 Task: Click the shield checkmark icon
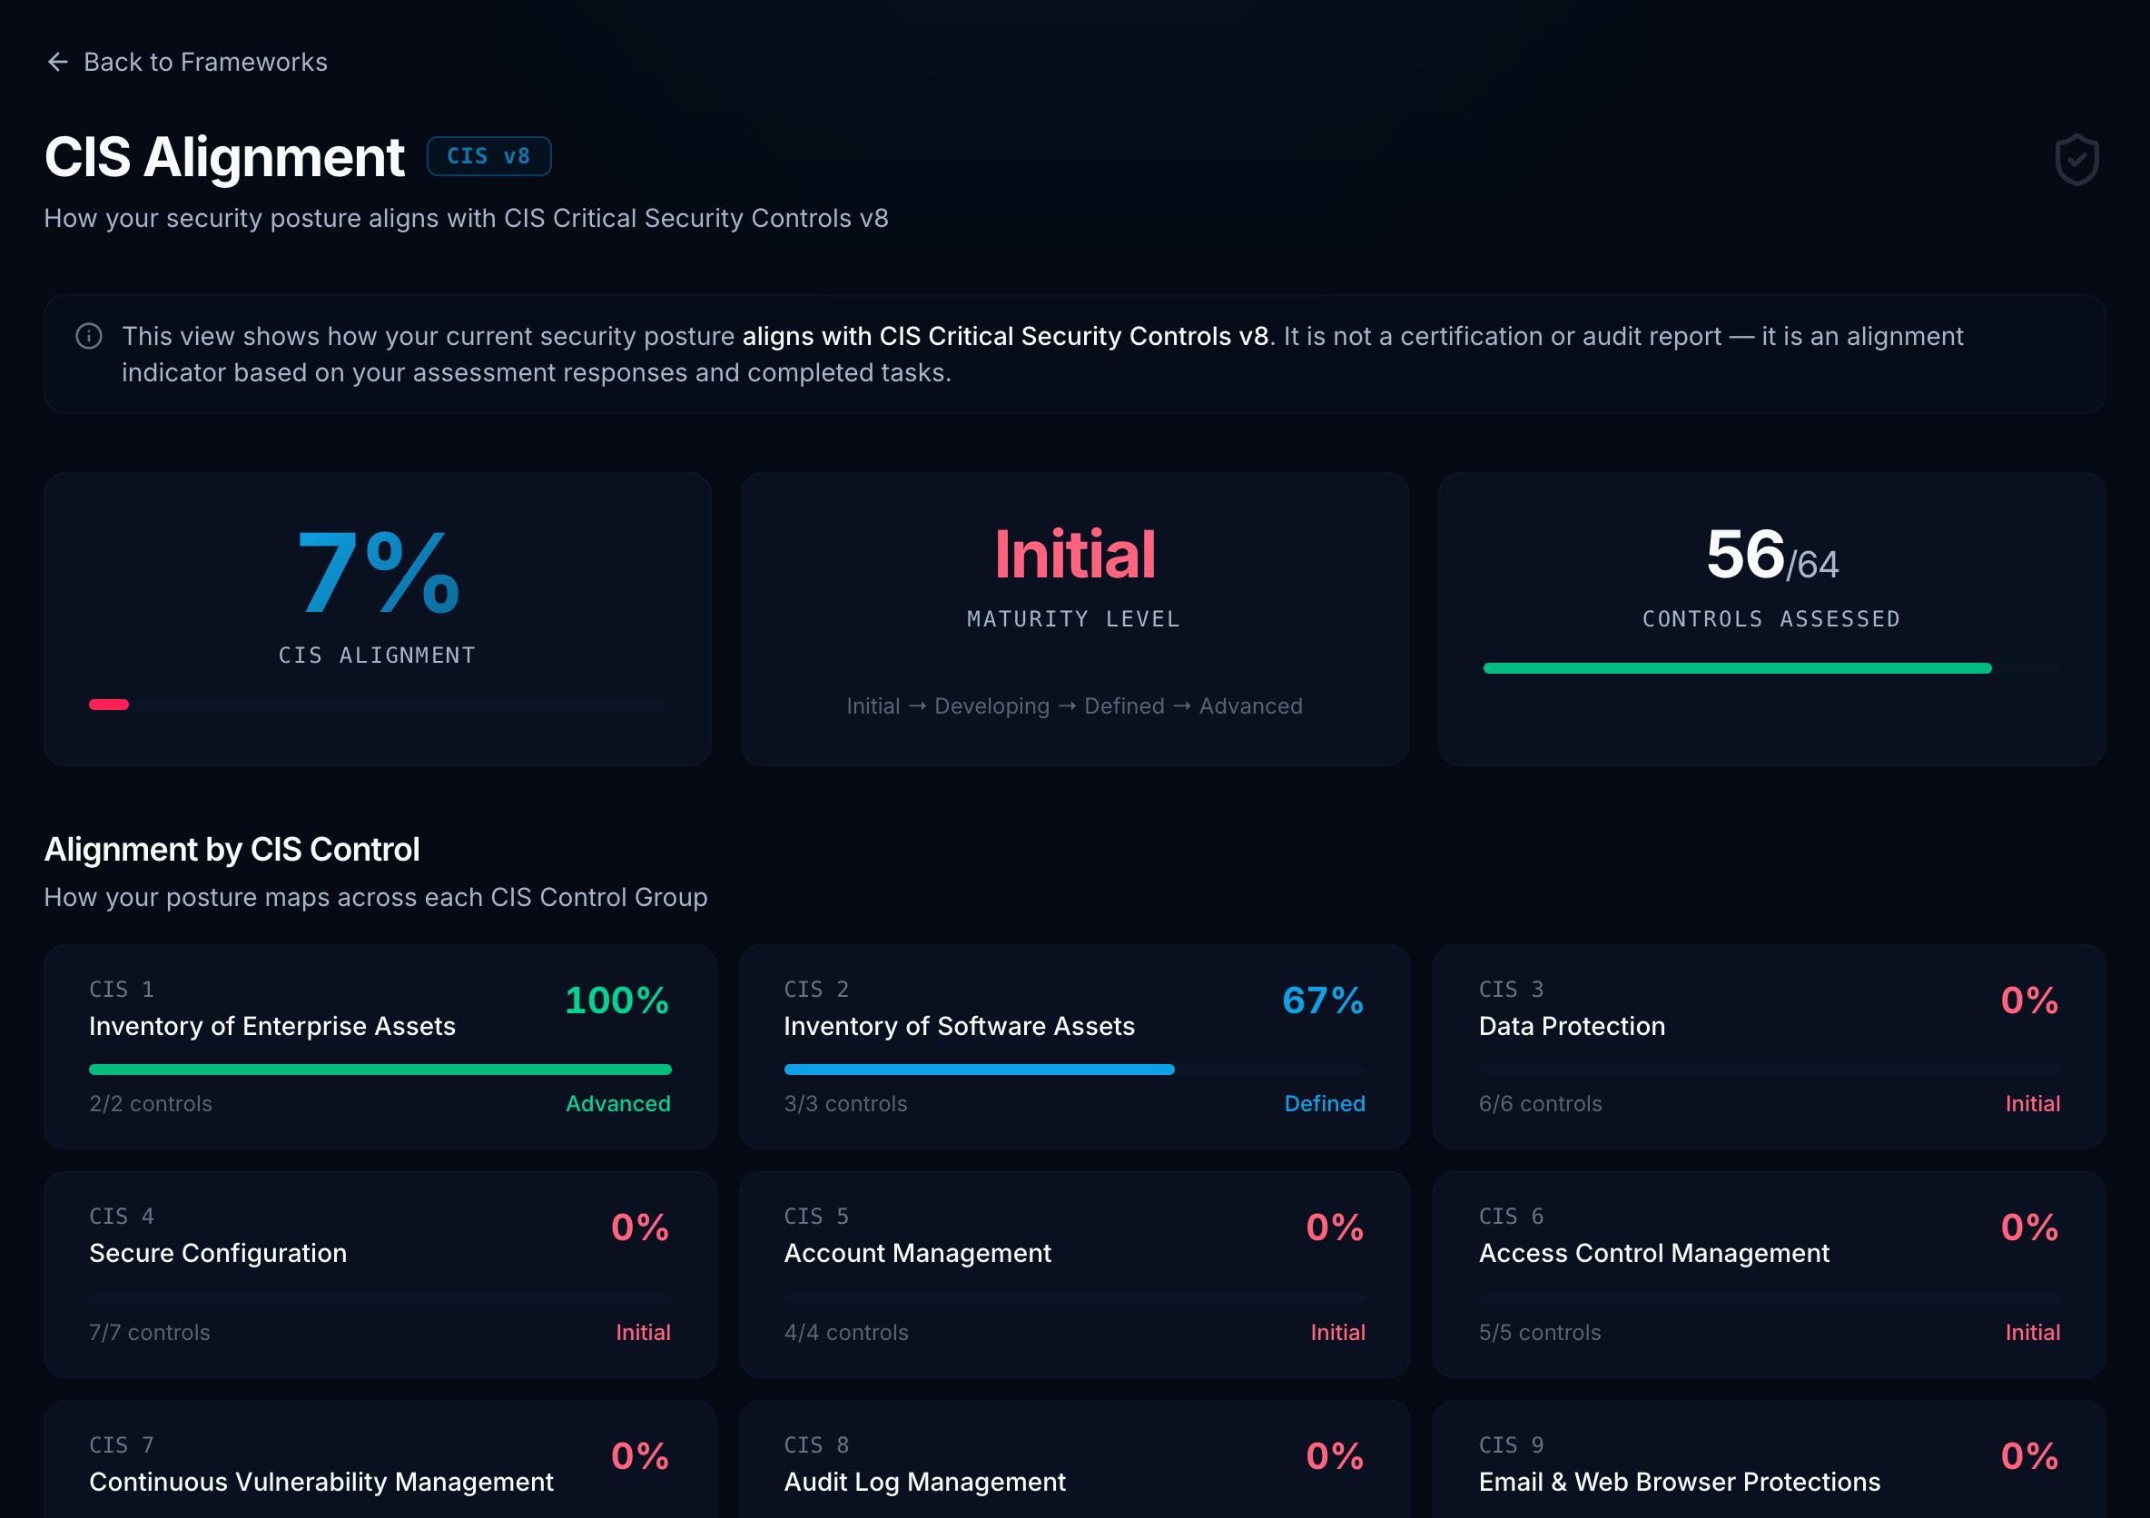point(2076,159)
